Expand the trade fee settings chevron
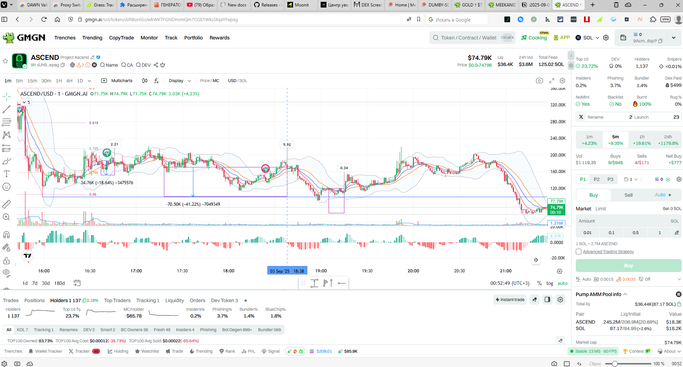Screen dimensions: 683x367 [x=679, y=279]
